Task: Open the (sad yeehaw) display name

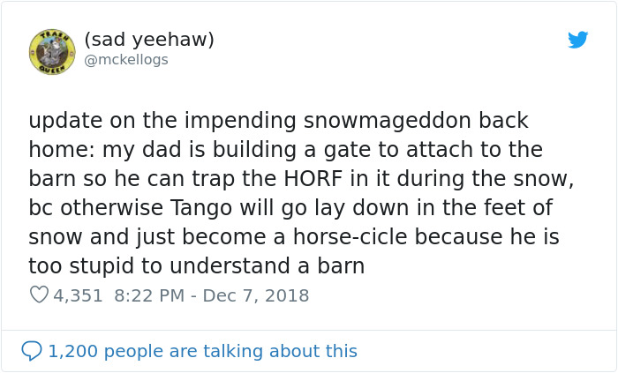Action: pos(149,40)
